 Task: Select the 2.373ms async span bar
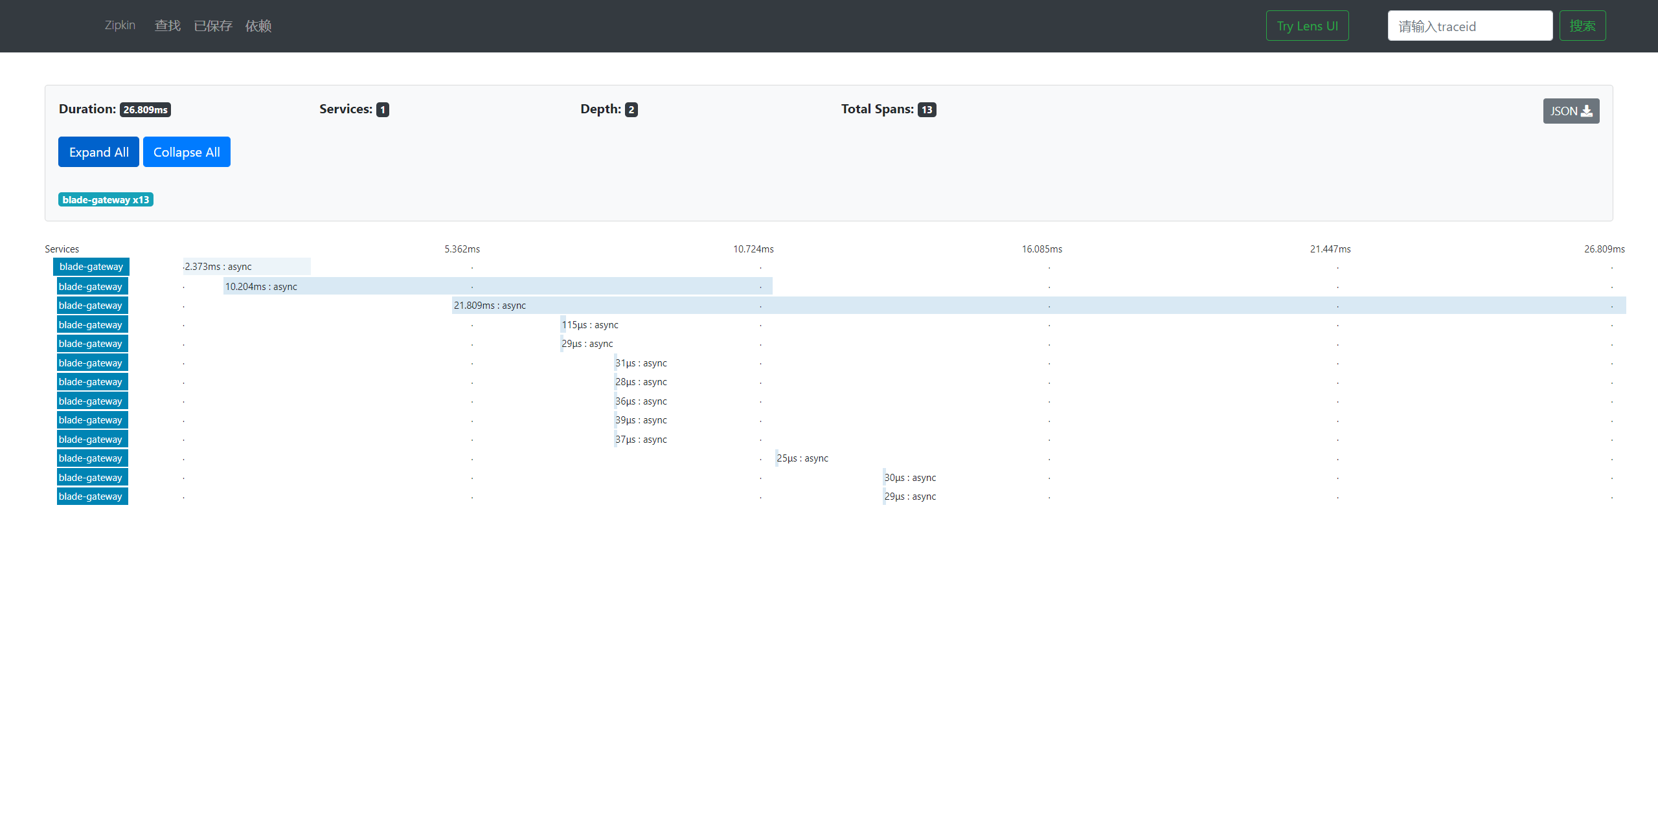click(x=246, y=267)
